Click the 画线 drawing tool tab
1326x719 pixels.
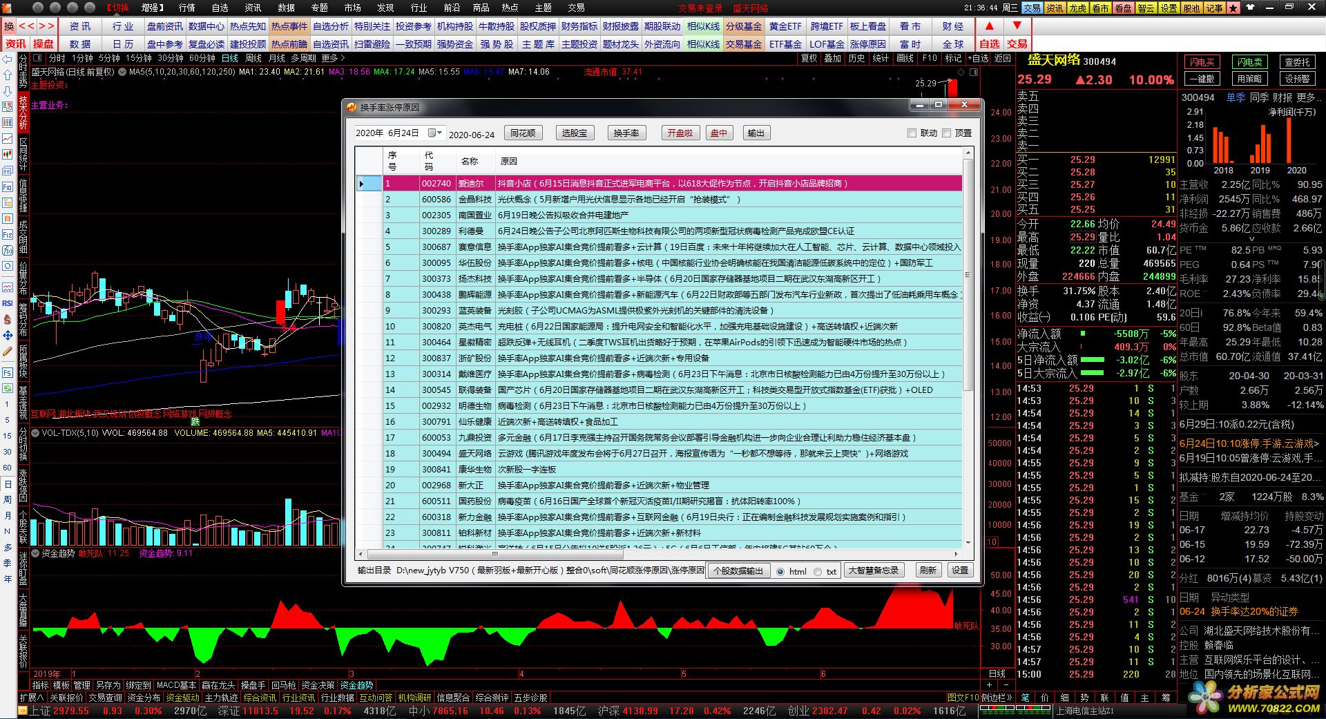tap(905, 58)
